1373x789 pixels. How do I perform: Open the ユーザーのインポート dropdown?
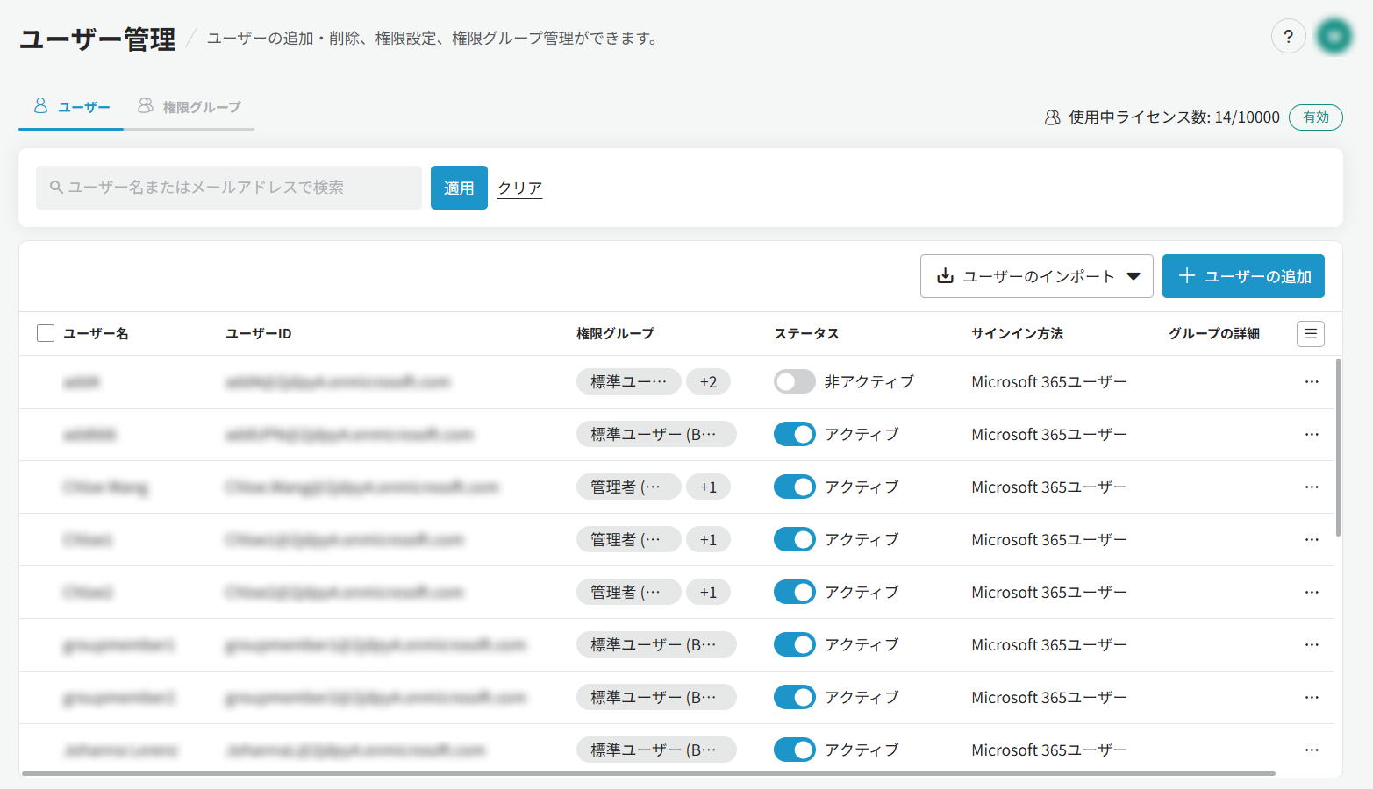click(1037, 276)
